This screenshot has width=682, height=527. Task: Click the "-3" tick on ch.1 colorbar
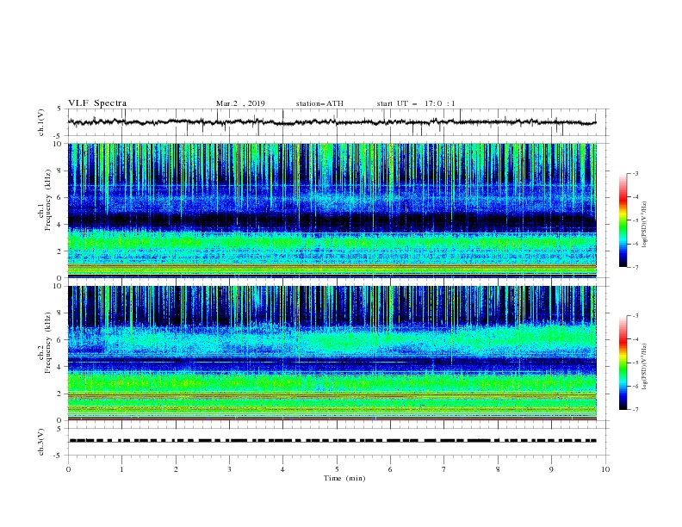coord(635,173)
